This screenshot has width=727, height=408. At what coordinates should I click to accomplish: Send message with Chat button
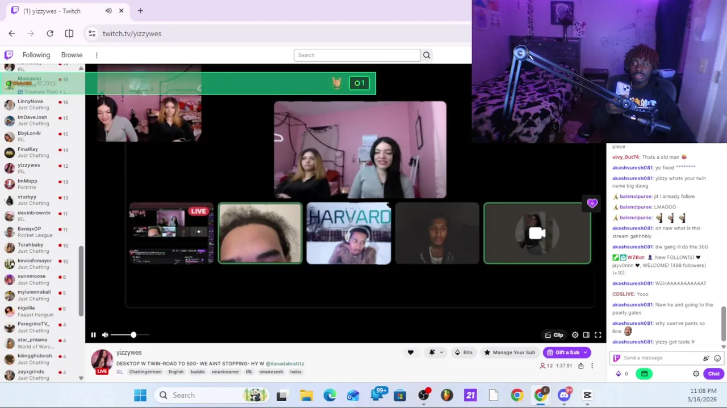[x=713, y=373]
